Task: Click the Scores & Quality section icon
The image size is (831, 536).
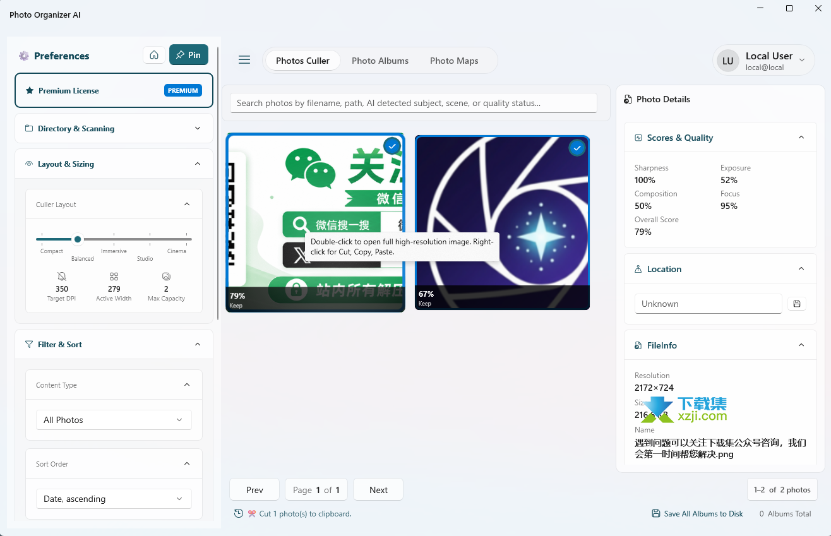Action: coord(638,138)
